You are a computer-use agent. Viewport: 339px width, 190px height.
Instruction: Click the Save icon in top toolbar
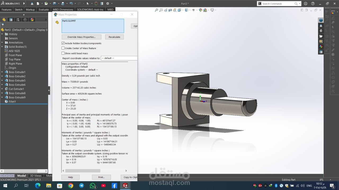point(55,4)
